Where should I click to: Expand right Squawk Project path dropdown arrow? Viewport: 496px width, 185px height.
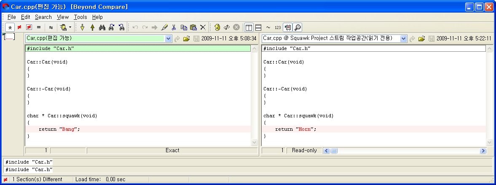pos(403,39)
